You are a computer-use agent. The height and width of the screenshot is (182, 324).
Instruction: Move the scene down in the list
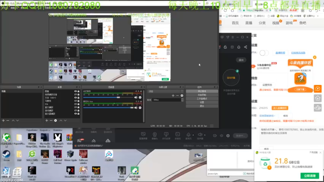(17, 120)
